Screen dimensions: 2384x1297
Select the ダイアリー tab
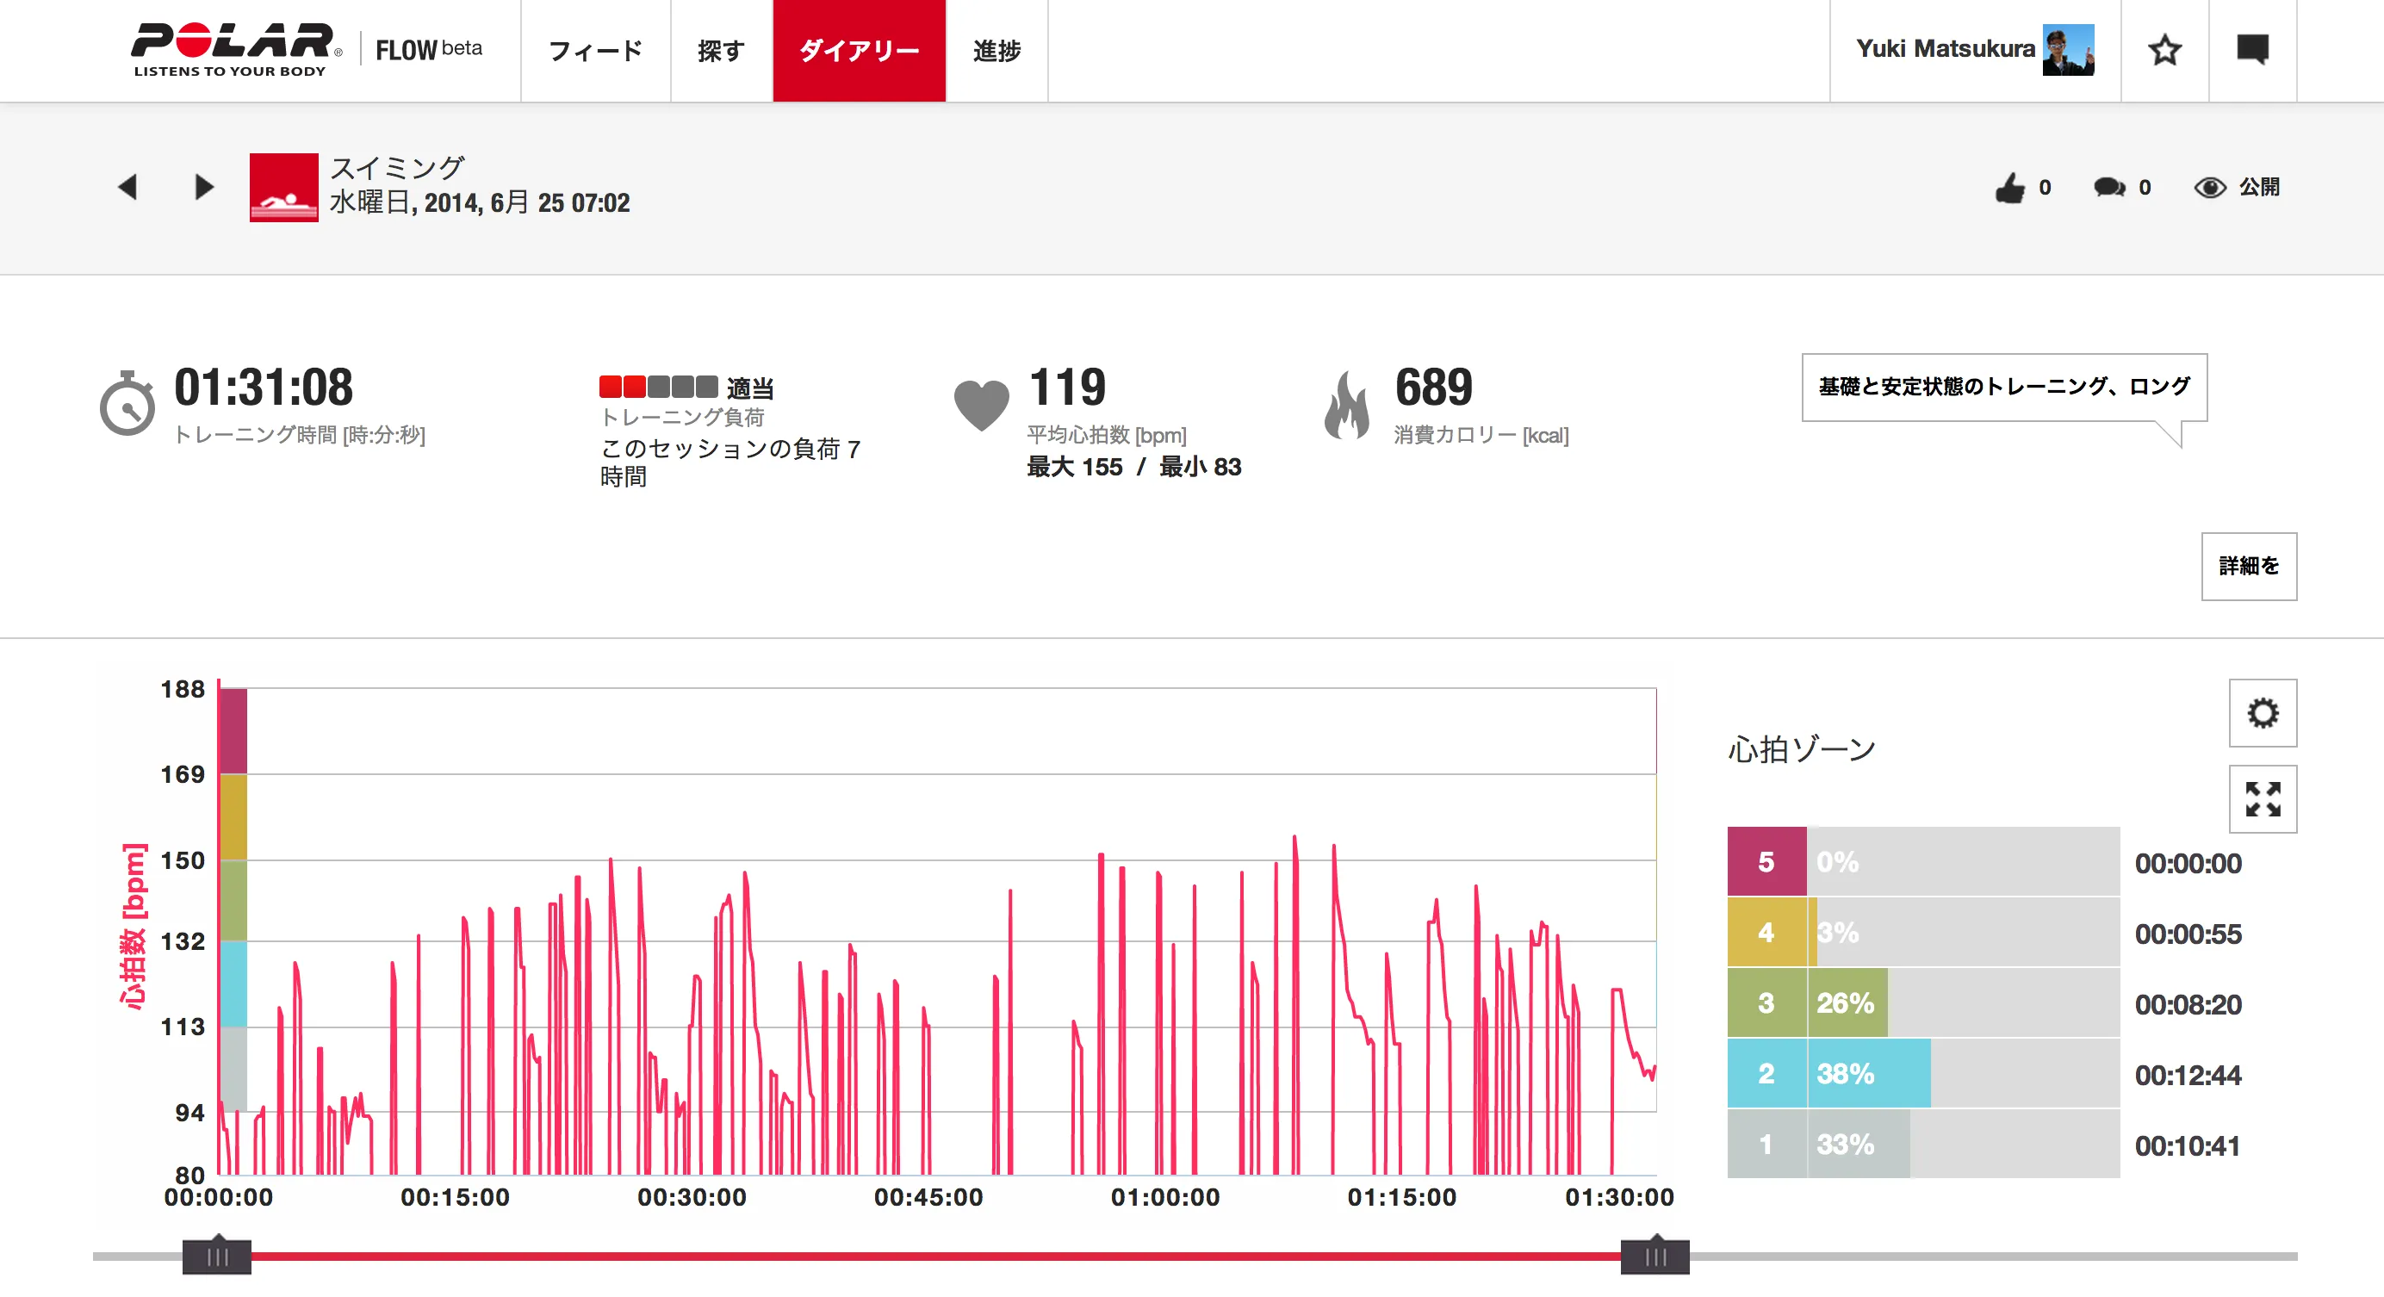(859, 51)
